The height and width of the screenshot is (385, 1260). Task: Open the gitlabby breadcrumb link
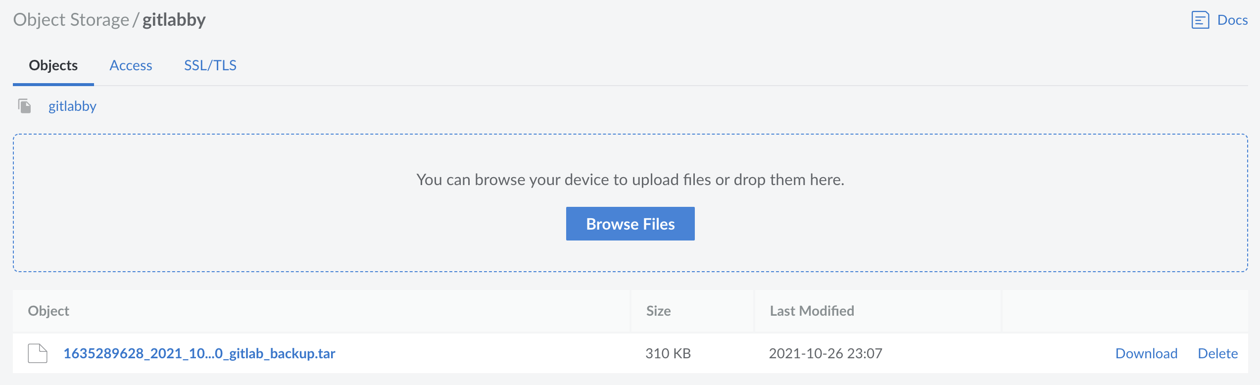click(x=72, y=105)
